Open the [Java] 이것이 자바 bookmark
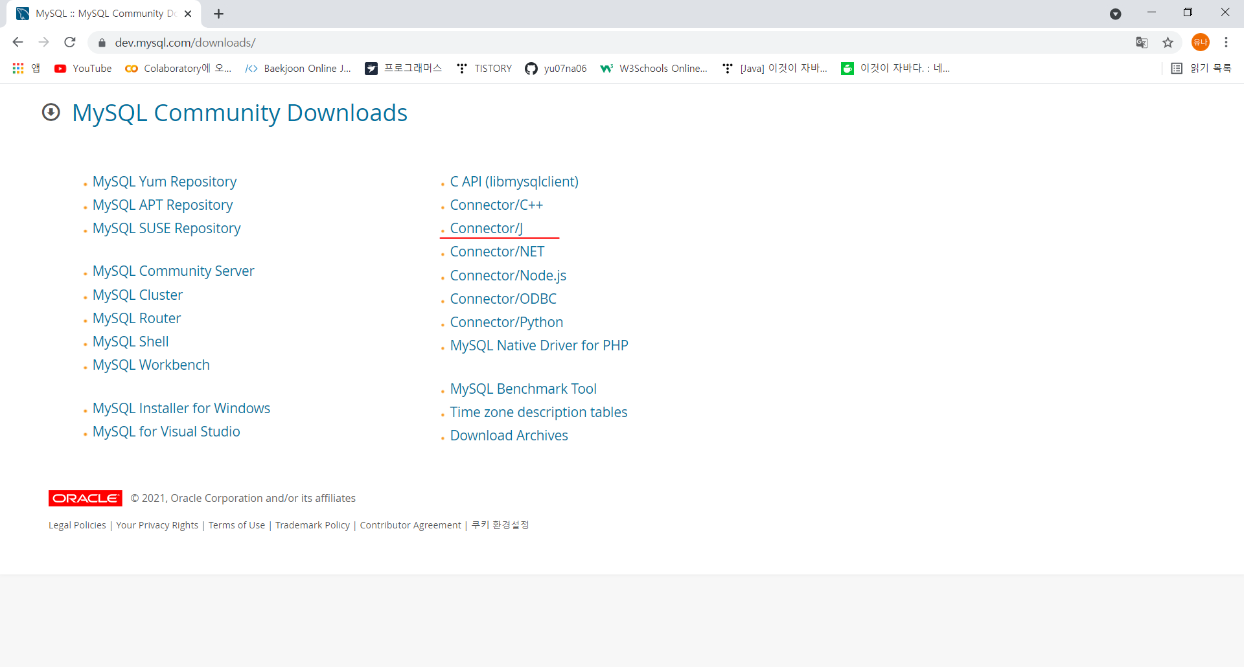The height and width of the screenshot is (667, 1244). [x=774, y=68]
